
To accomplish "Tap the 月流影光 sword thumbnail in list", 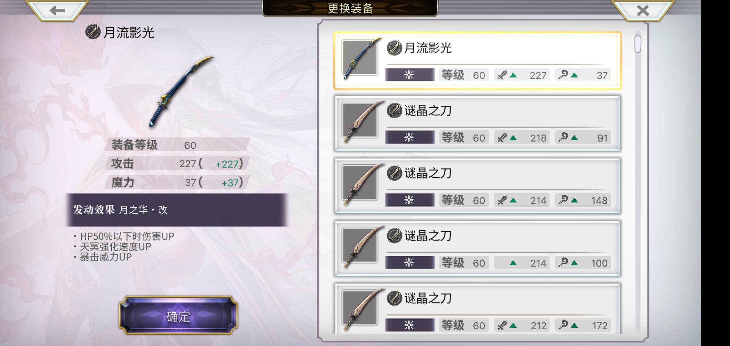I will point(360,58).
